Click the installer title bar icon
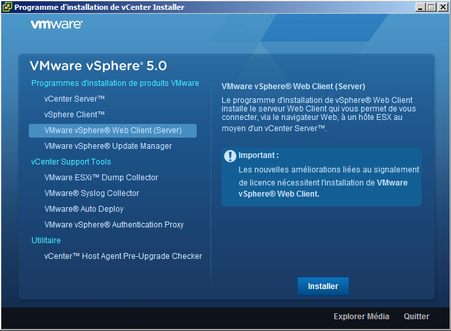 click(7, 7)
